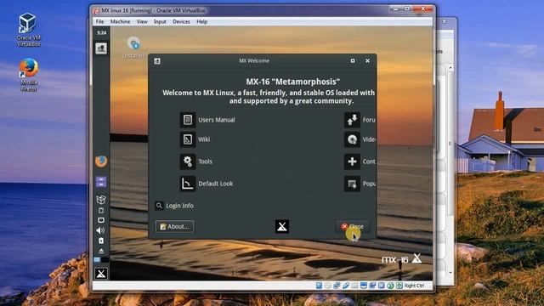
Task: Open the Popular Apps package icon
Action: click(x=352, y=184)
